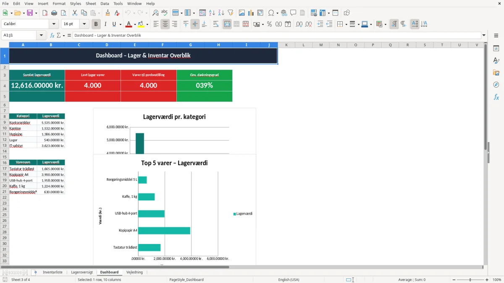Click the zoom slider handle
504x283 pixels.
pos(470,280)
